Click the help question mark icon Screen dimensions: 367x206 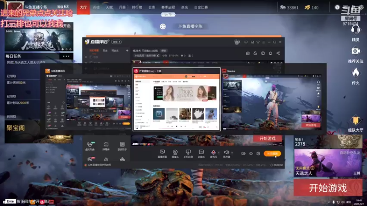[x=337, y=7]
